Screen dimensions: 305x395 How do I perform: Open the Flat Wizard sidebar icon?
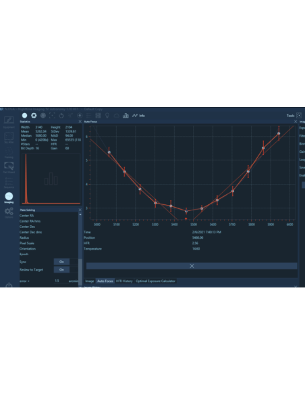coord(9,167)
